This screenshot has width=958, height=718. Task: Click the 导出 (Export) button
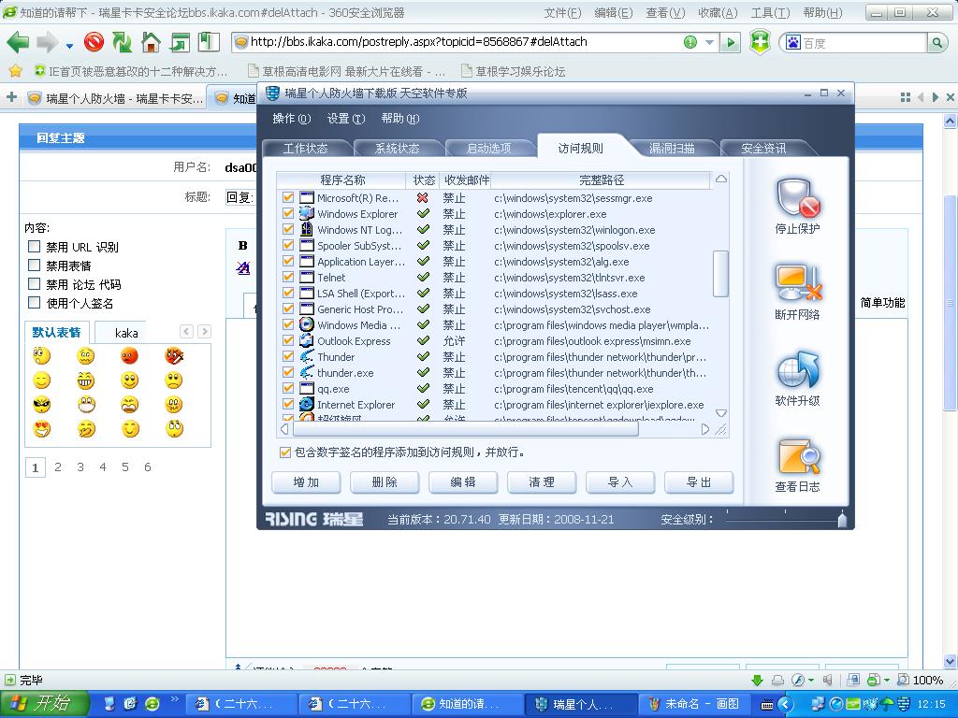pos(698,482)
